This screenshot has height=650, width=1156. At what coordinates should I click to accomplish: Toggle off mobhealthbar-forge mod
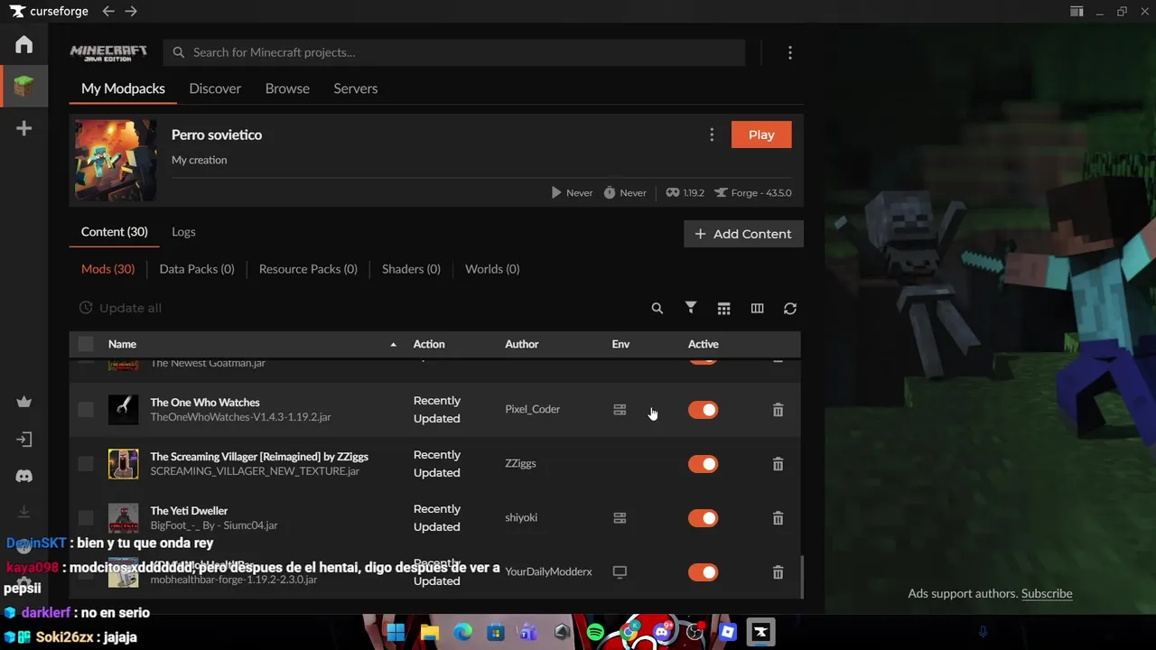pos(703,572)
